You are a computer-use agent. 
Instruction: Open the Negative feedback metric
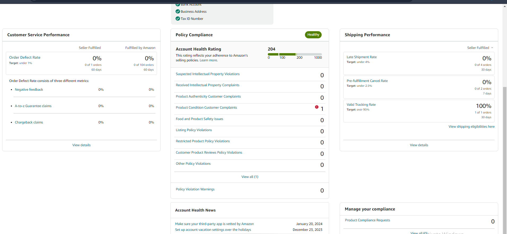29,90
